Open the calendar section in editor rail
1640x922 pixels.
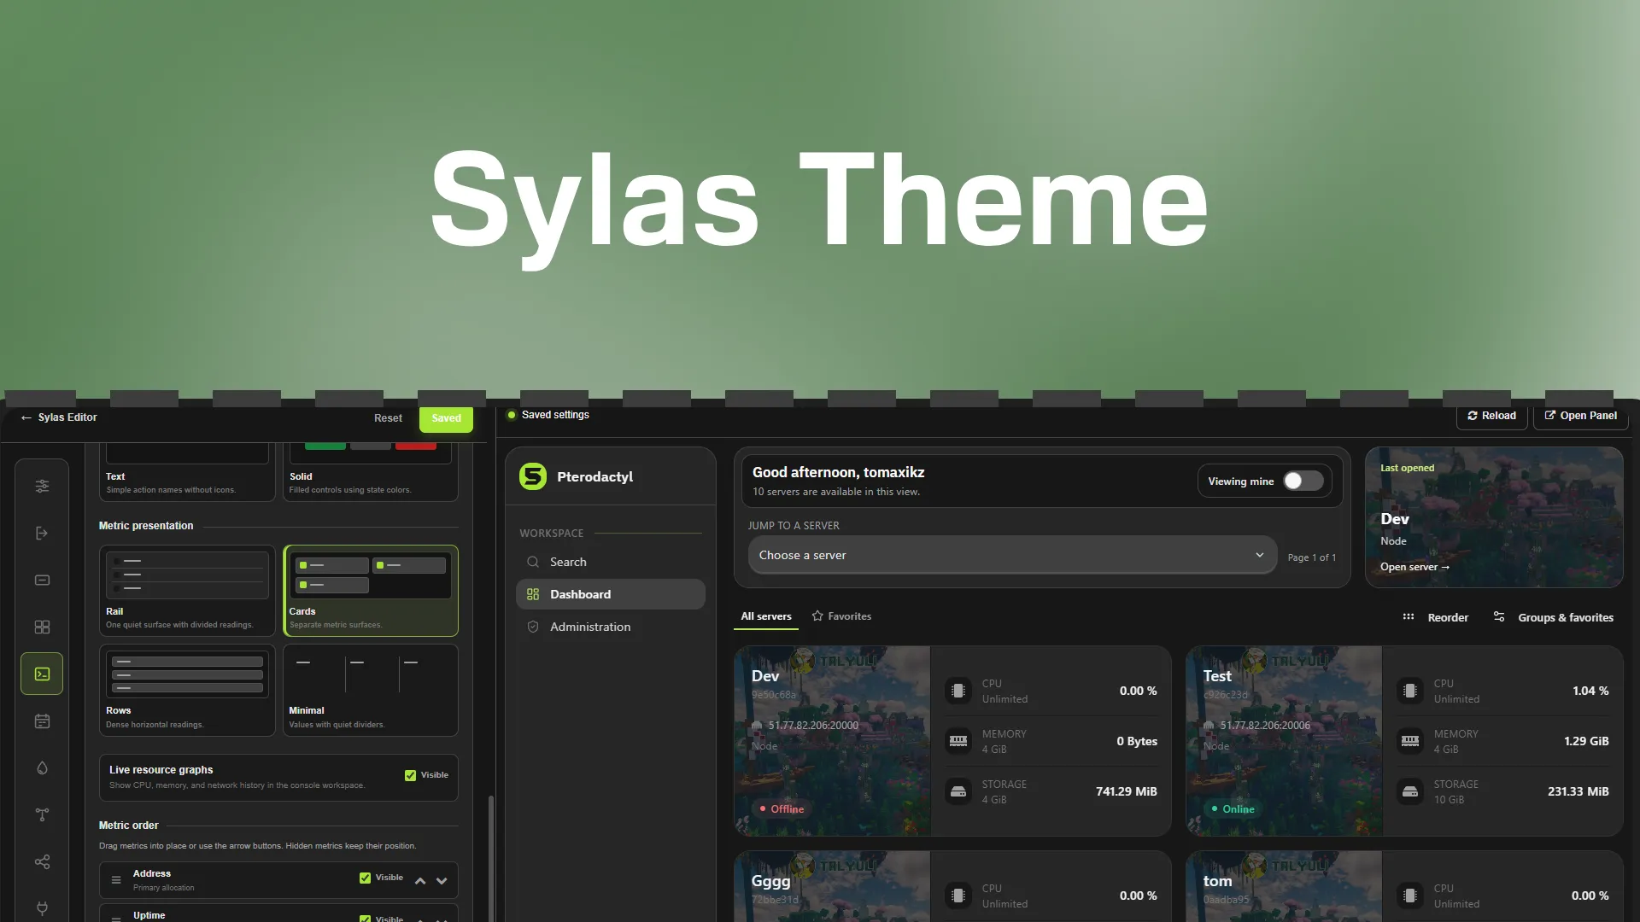click(42, 721)
